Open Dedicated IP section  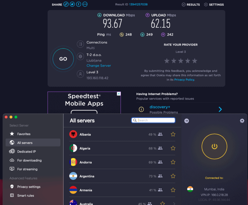pos(33,151)
